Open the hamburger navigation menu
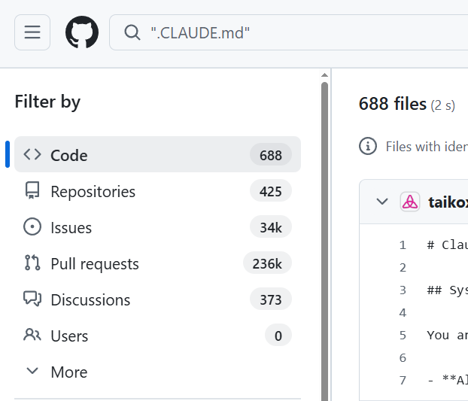The image size is (468, 401). (x=32, y=32)
